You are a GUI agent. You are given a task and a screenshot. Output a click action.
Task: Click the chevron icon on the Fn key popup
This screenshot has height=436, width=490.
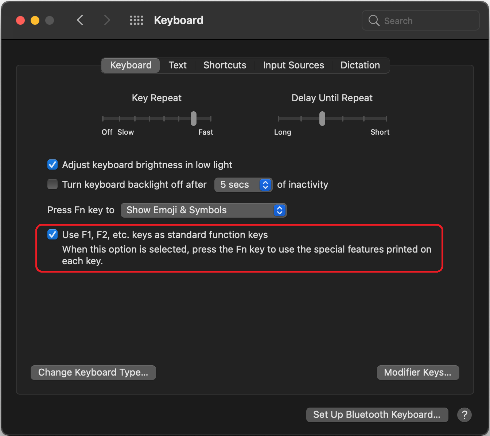click(279, 210)
